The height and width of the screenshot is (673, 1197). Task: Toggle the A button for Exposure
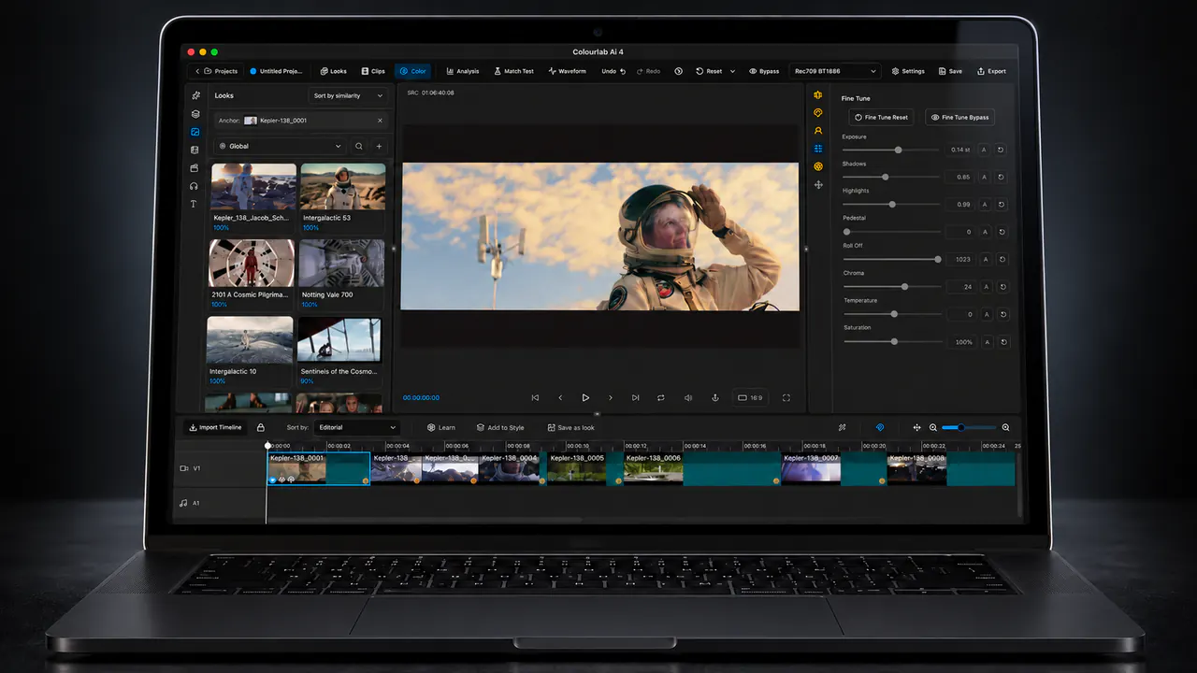(x=984, y=150)
